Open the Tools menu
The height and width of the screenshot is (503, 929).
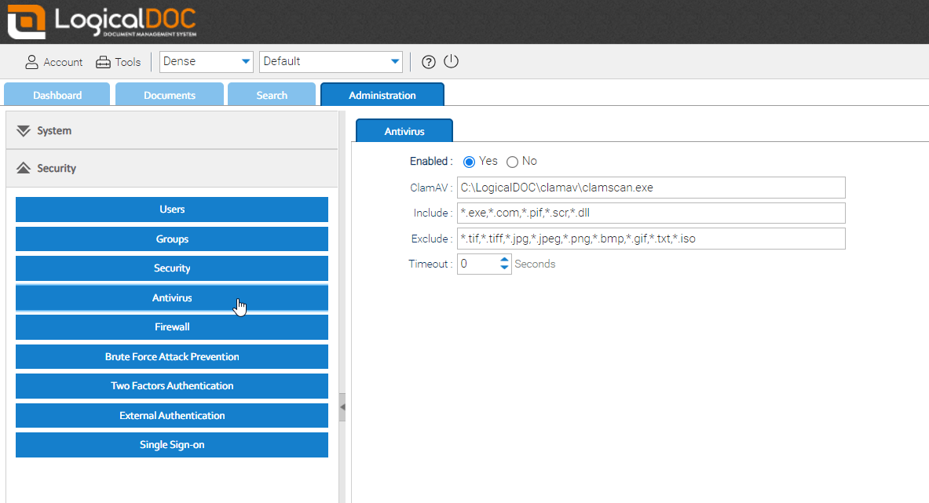click(118, 61)
